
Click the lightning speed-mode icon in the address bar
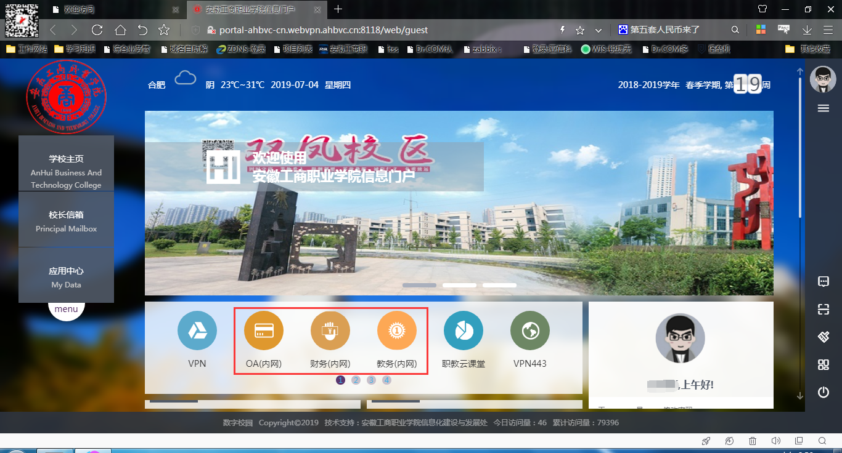tap(562, 30)
